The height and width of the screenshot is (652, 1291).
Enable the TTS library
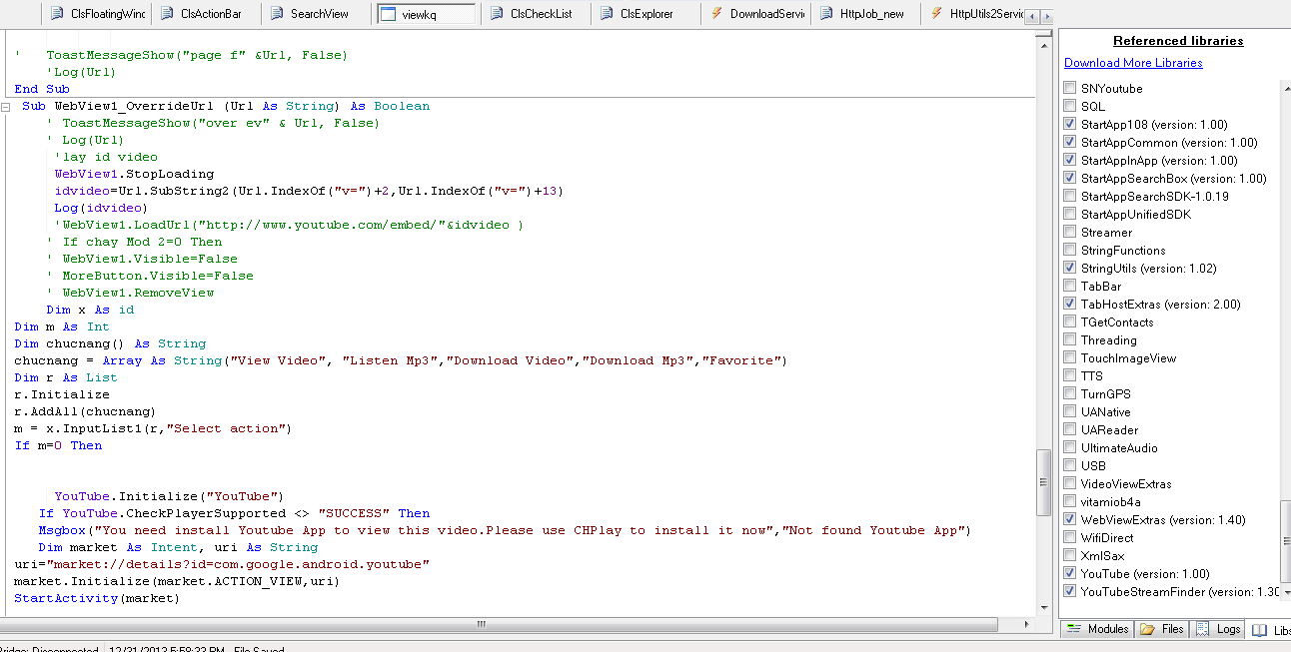click(x=1070, y=375)
